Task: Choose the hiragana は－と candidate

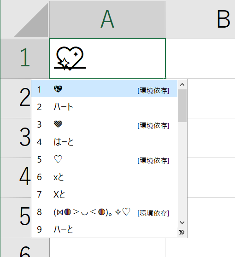Action: click(x=104, y=142)
